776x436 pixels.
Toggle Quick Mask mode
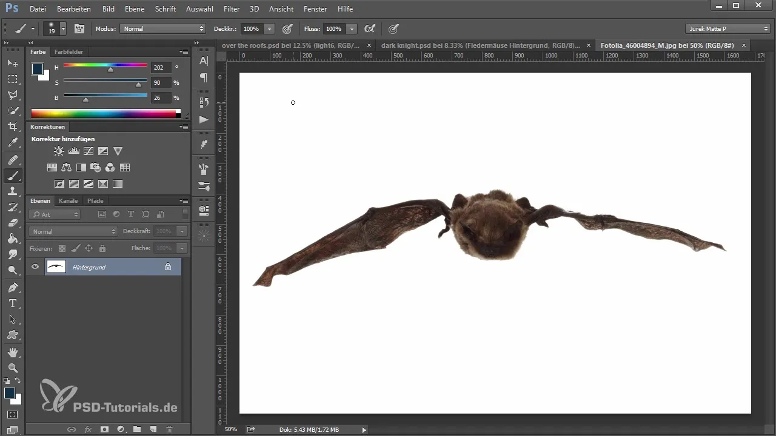[12, 415]
